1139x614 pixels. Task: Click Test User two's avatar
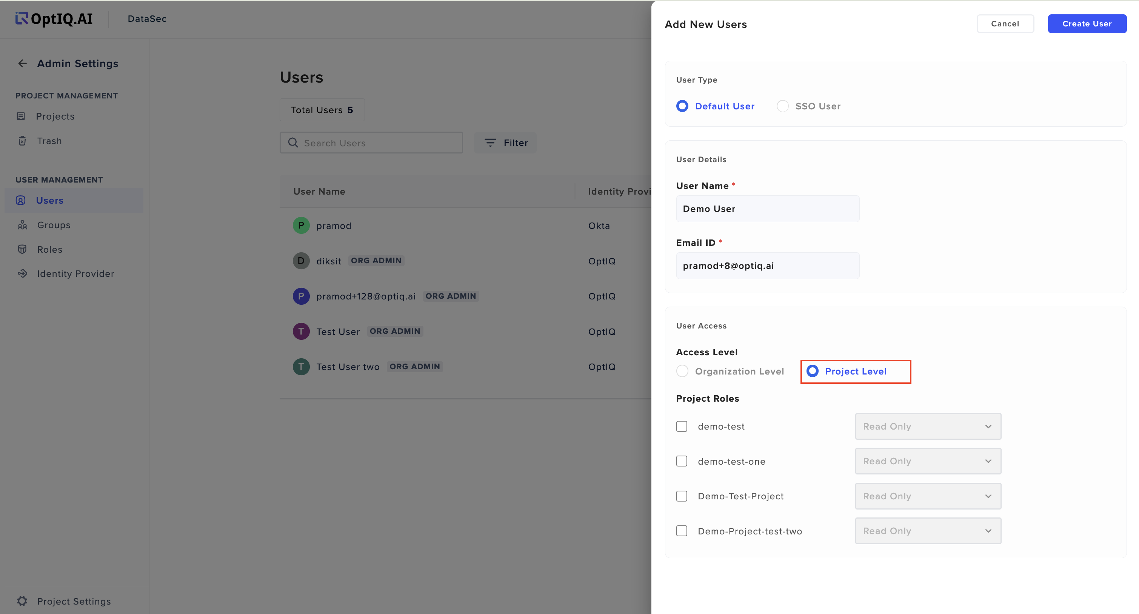click(301, 367)
